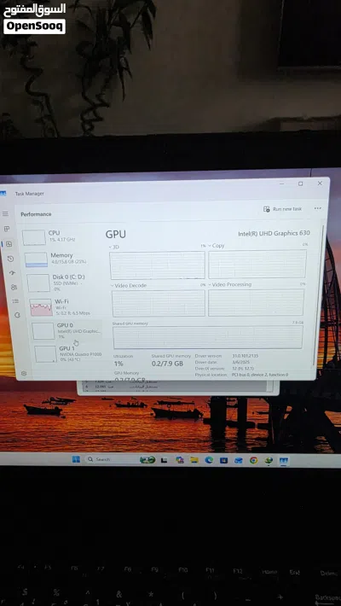Close the Task Manager window

click(x=320, y=184)
